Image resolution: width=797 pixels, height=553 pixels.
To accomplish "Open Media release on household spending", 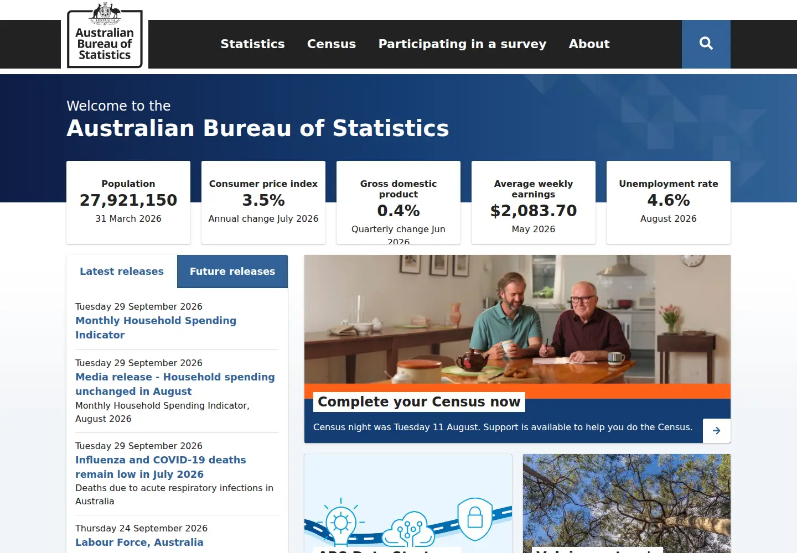I will pos(175,384).
